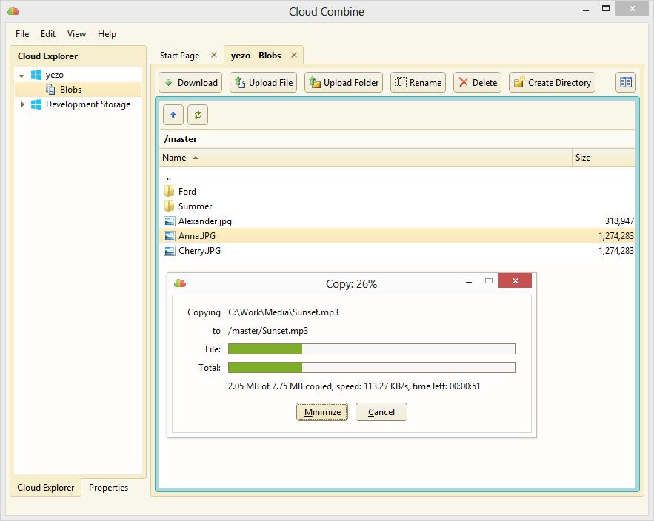
Task: Click the yezo storage account icon
Action: [36, 74]
